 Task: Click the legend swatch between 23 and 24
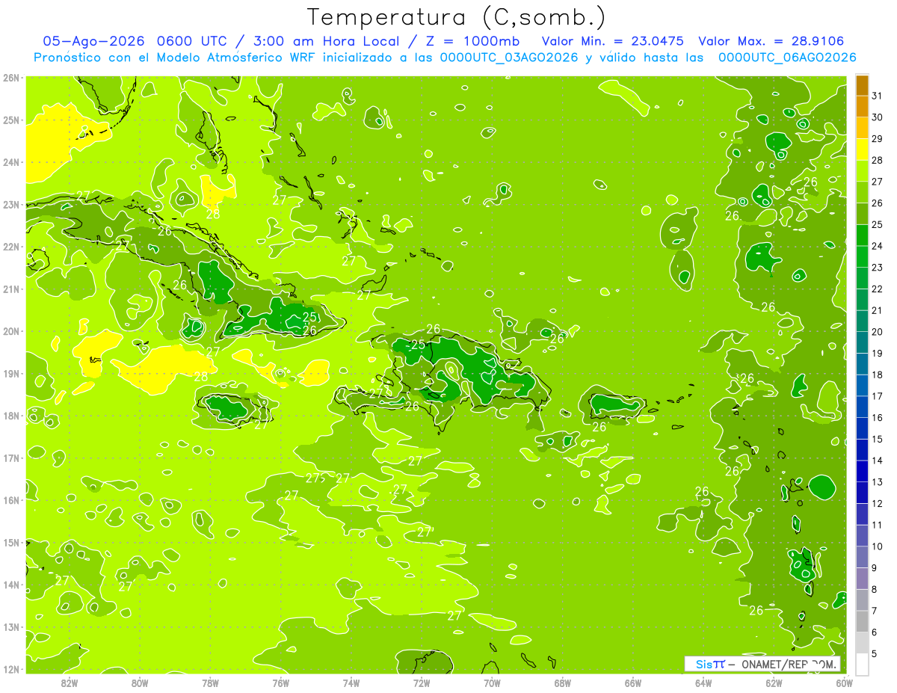862,256
